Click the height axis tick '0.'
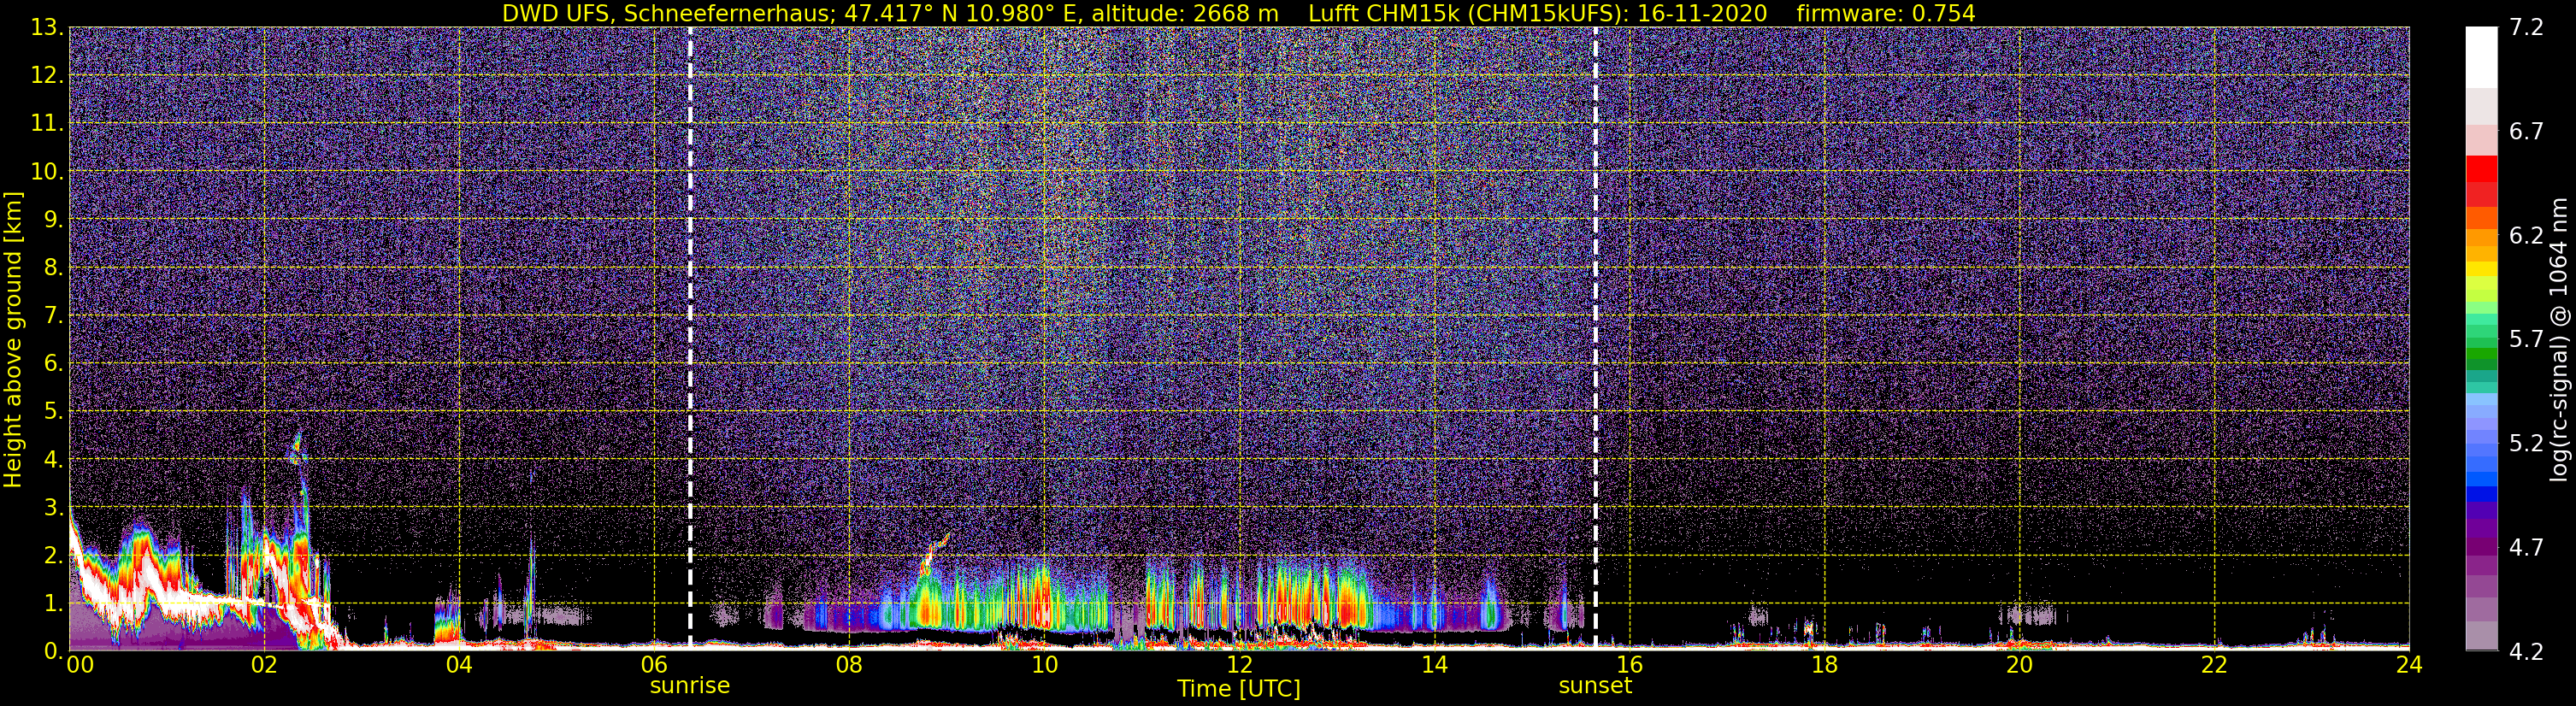Screen dimensions: 2576x706 (52, 651)
